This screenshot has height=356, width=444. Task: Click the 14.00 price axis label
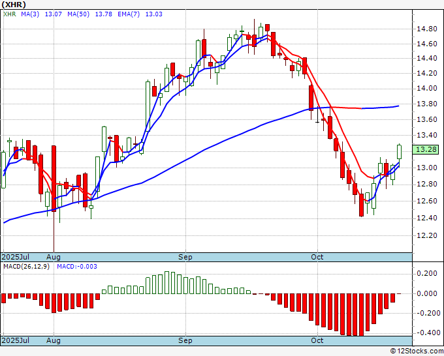point(426,89)
